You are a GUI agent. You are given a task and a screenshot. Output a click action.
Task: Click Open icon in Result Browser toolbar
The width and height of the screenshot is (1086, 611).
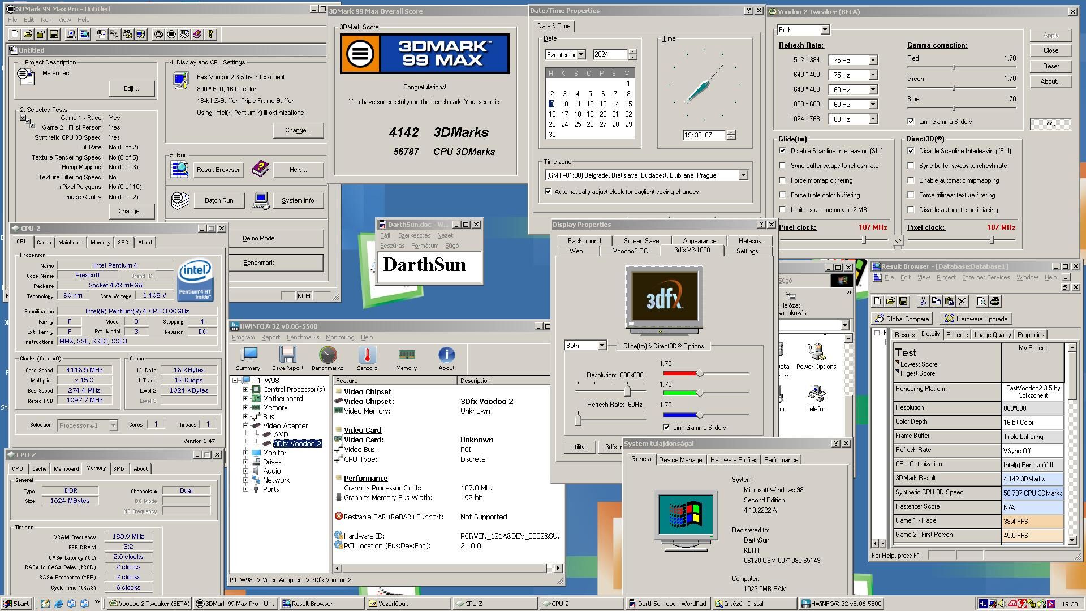pyautogui.click(x=890, y=302)
